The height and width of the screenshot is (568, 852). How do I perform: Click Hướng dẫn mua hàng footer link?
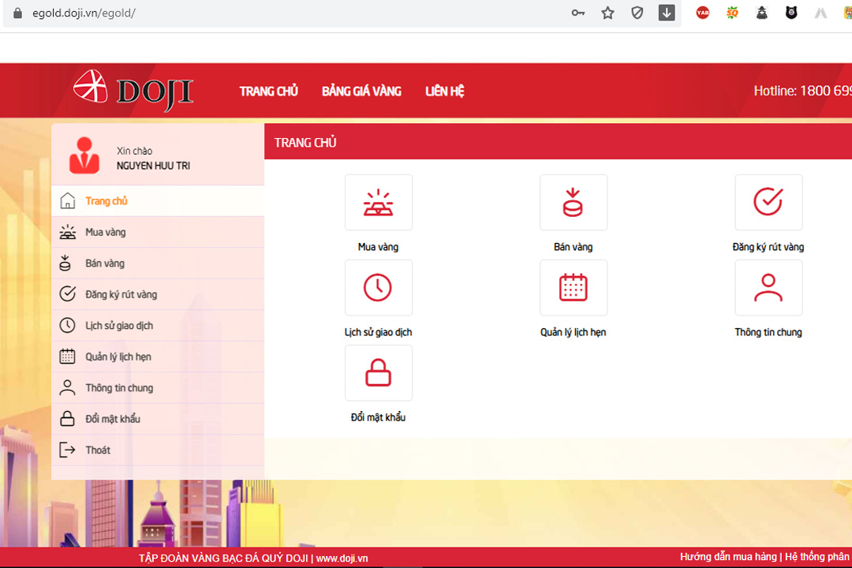click(x=728, y=557)
